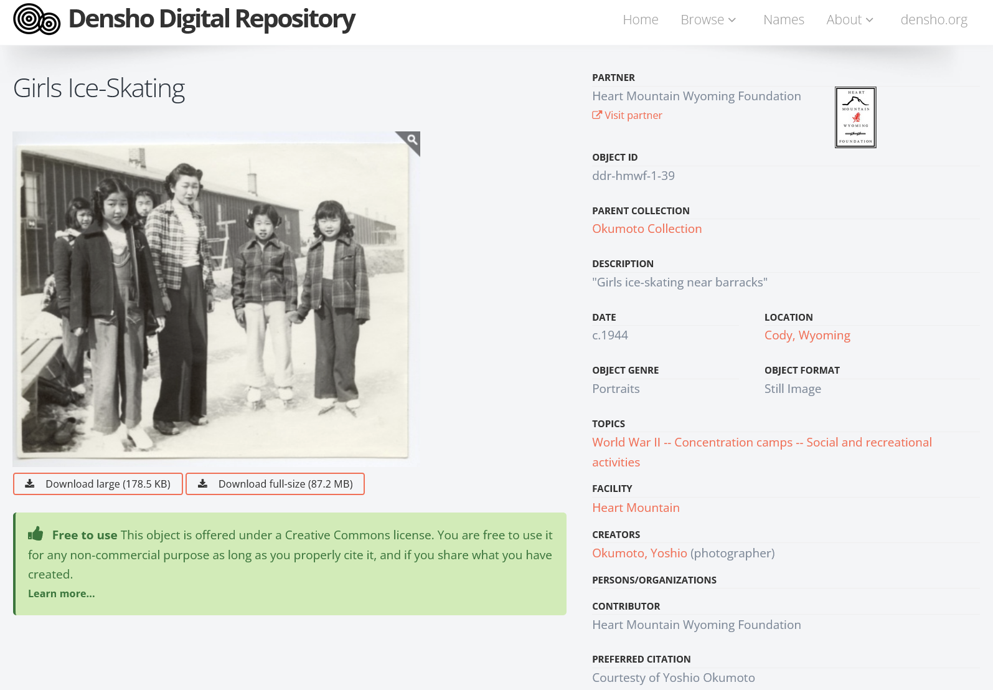Open the Names menu item
The height and width of the screenshot is (690, 993).
pos(783,20)
